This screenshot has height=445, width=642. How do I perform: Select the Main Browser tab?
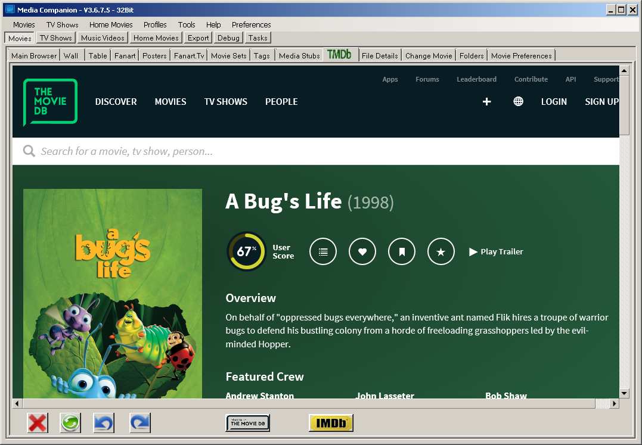34,55
